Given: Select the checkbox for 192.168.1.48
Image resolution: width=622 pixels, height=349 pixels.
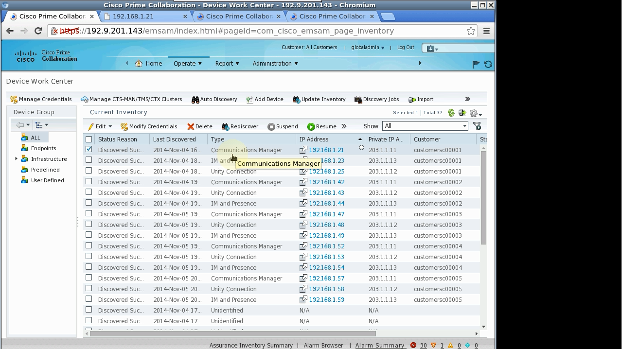Looking at the screenshot, I should [89, 224].
